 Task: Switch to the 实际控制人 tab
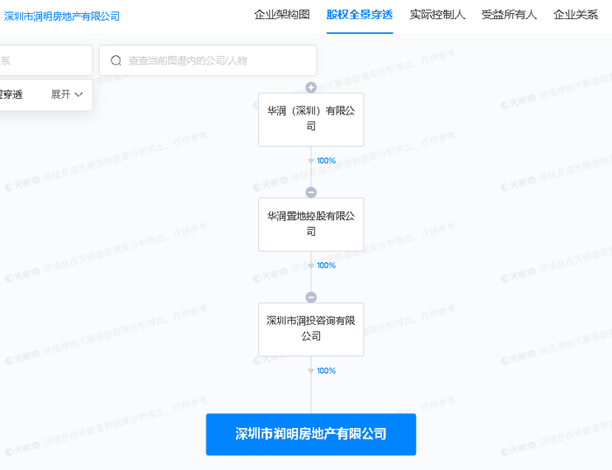pos(437,15)
